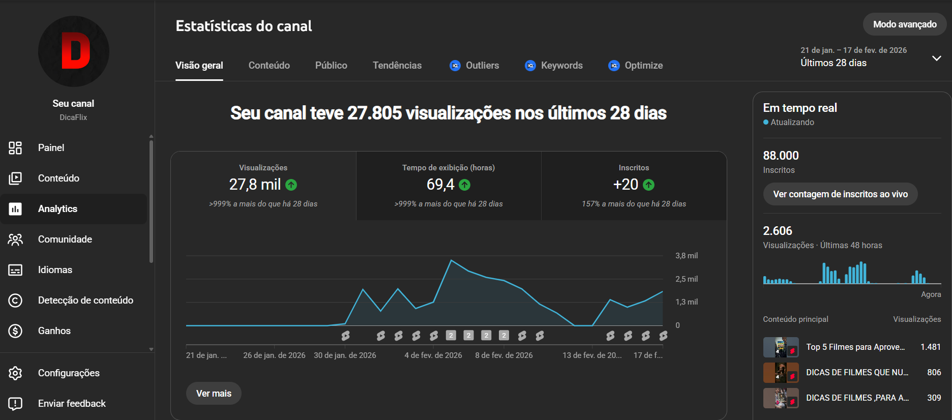Select the Tempo de exibição metric card
This screenshot has width=952, height=420.
point(449,186)
